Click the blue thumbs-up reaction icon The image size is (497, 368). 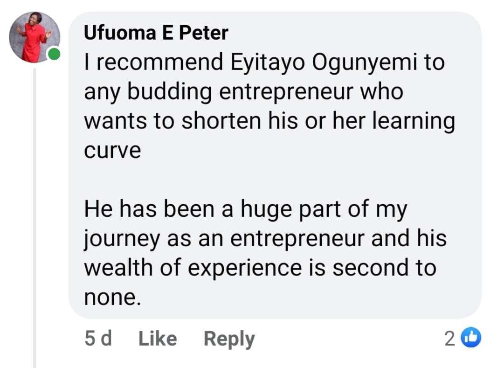[x=470, y=338]
